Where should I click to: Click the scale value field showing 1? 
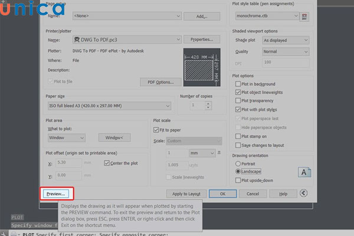177,153
